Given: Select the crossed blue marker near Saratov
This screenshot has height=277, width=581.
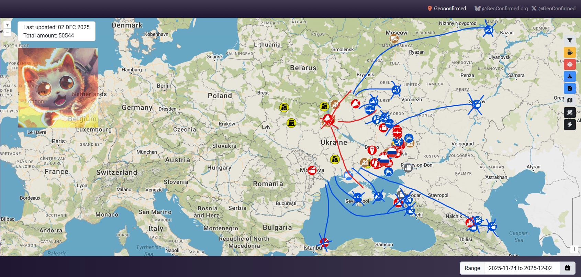Looking at the screenshot, I should 476,104.
